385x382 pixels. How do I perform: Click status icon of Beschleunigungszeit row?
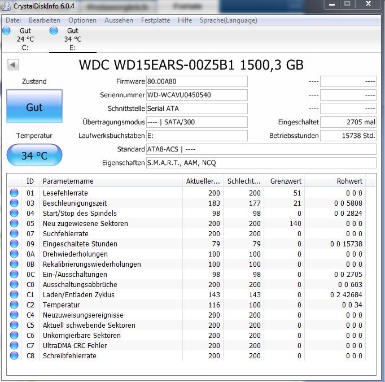coord(14,203)
